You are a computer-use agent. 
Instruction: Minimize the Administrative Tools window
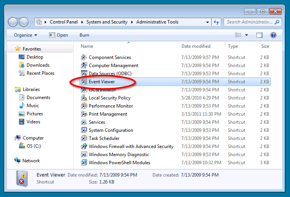pyautogui.click(x=250, y=12)
